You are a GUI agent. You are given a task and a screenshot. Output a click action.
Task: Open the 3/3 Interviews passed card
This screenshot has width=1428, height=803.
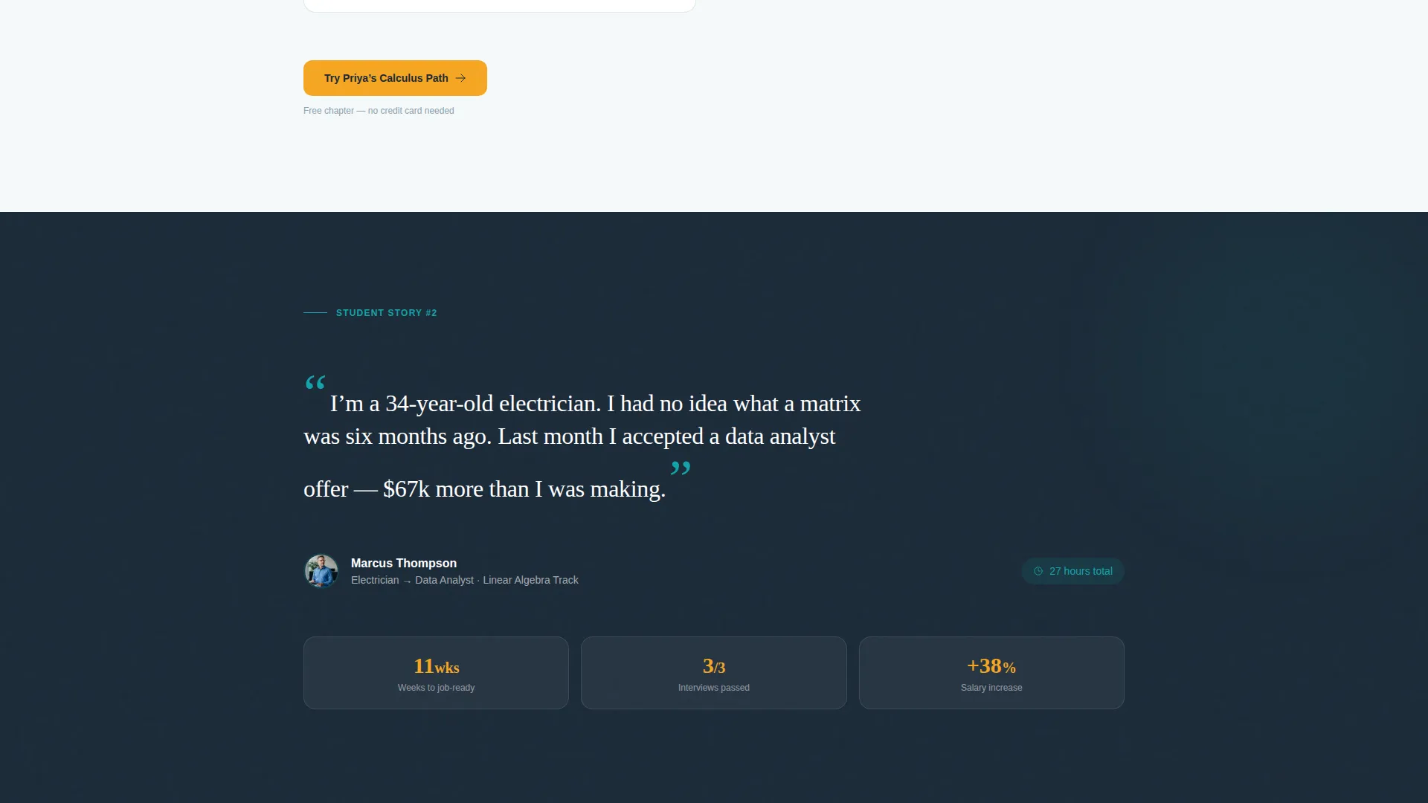click(x=714, y=673)
